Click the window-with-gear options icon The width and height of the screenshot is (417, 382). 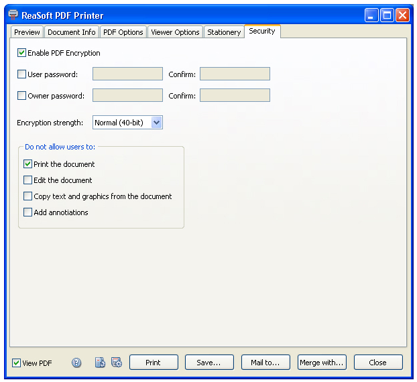pyautogui.click(x=117, y=363)
